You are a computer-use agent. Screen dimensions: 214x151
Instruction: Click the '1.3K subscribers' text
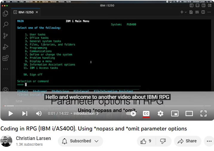29,144
